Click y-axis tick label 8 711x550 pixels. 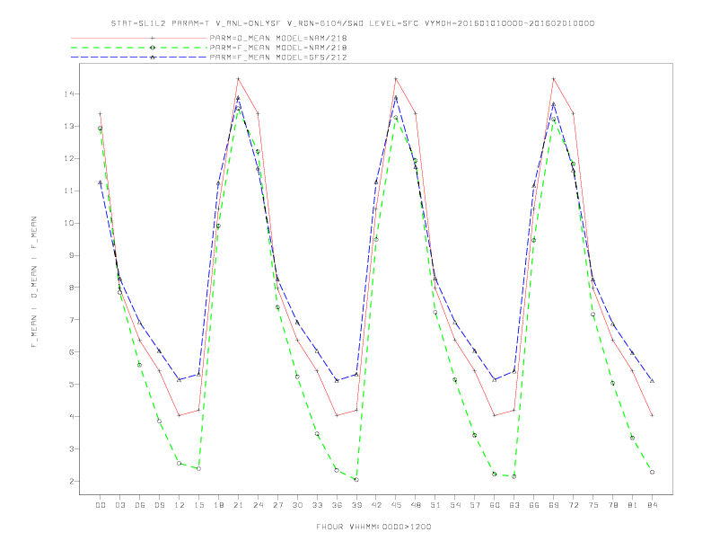coord(72,288)
